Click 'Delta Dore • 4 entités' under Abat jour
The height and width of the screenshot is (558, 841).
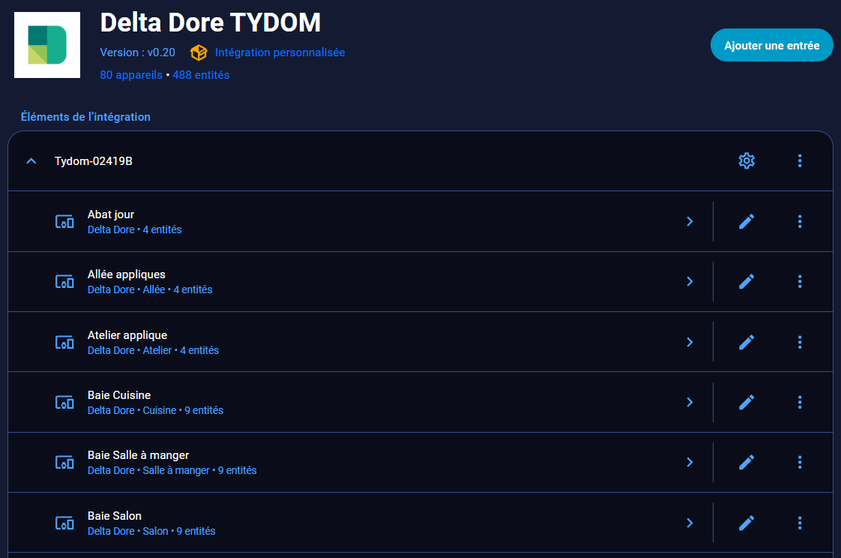point(135,229)
